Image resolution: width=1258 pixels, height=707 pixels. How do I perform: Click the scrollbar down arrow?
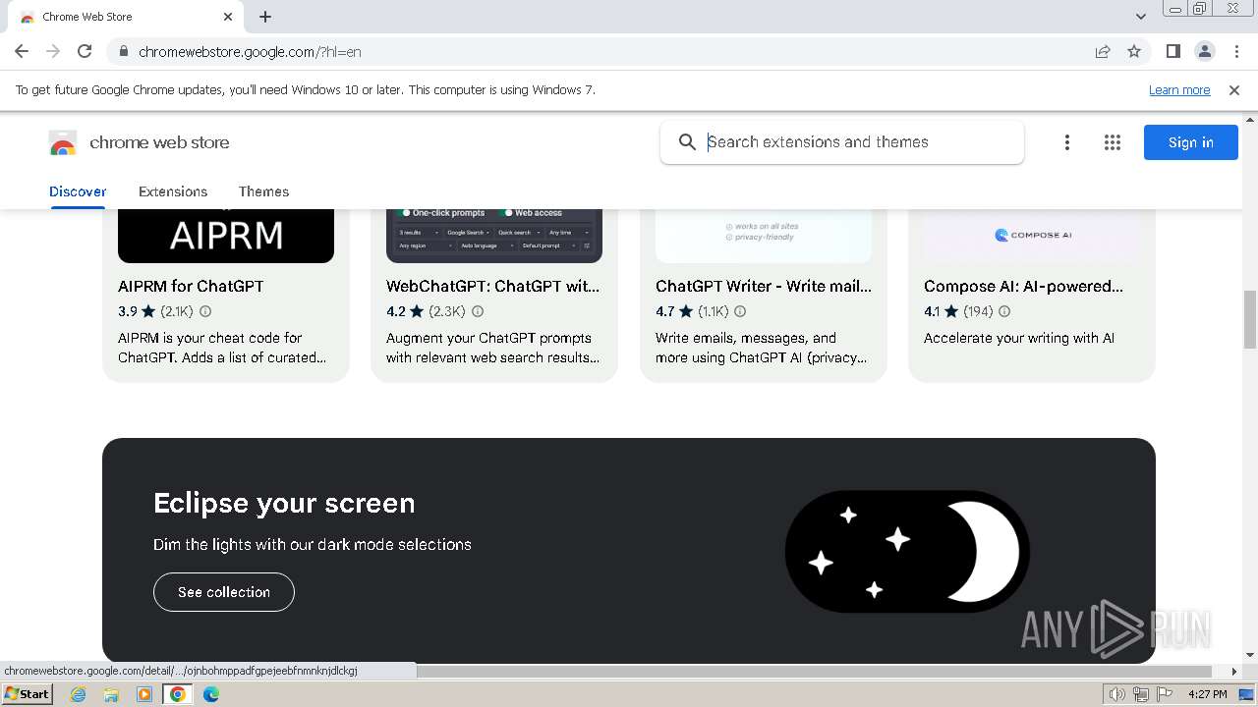click(1250, 655)
